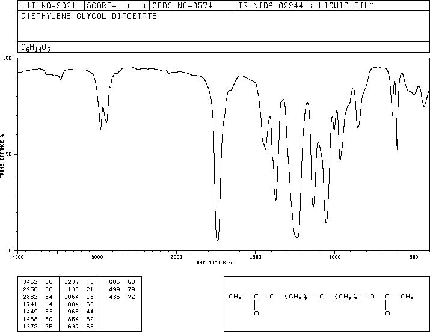Click the diethylene glycol diacetate structure diagram
This screenshot has width=430, height=332.
click(x=321, y=304)
